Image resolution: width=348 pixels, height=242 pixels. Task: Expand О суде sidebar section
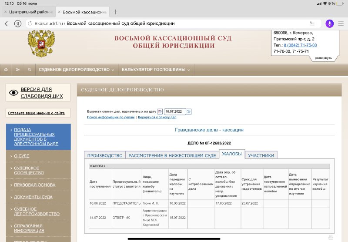pyautogui.click(x=22, y=156)
